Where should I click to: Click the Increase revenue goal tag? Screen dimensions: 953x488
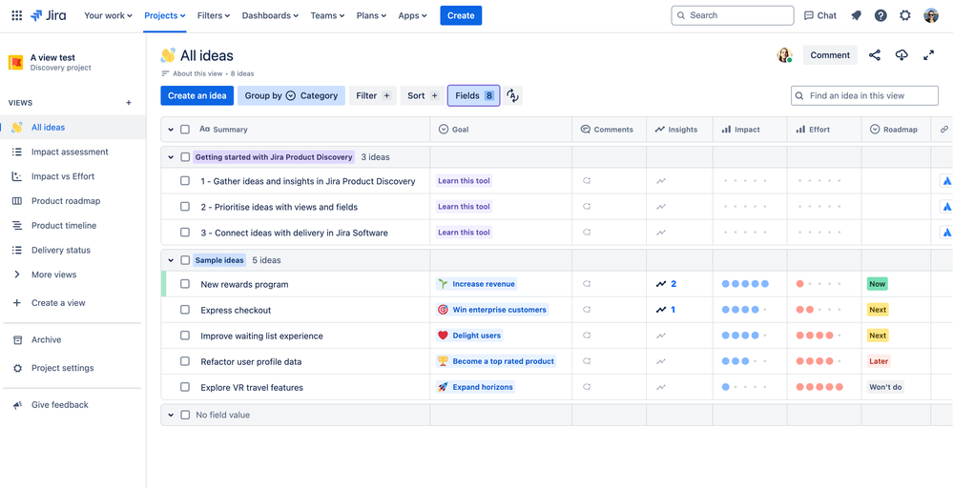pyautogui.click(x=477, y=283)
